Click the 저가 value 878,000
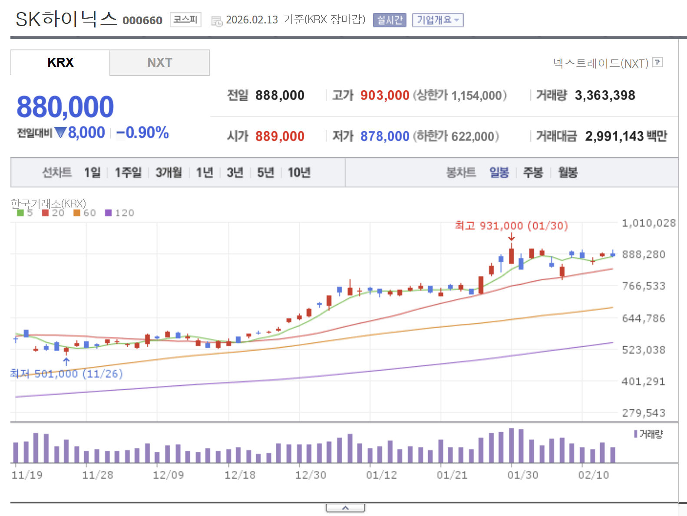This screenshot has height=516, width=687. (x=385, y=136)
